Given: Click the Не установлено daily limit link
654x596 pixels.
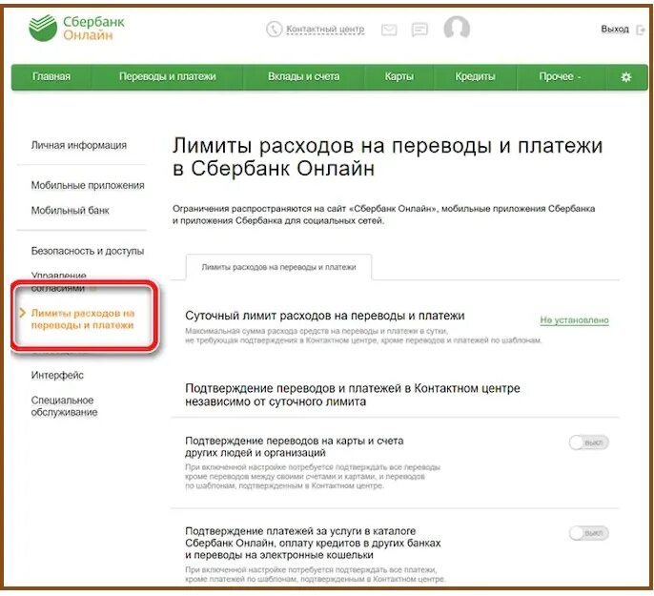Looking at the screenshot, I should [x=574, y=319].
